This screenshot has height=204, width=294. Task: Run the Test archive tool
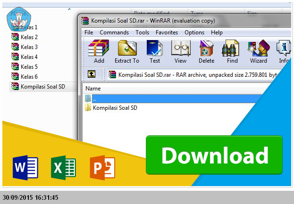(155, 48)
